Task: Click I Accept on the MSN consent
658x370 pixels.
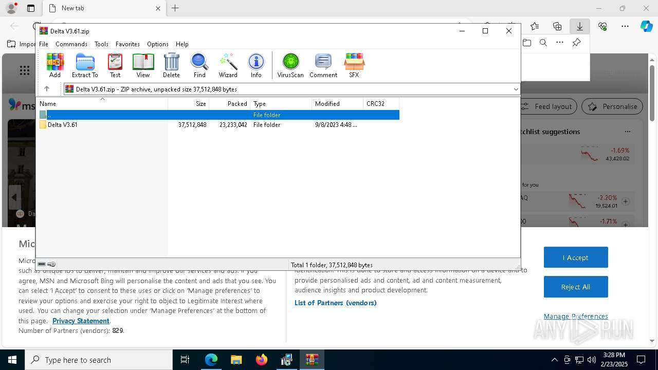Action: point(576,257)
